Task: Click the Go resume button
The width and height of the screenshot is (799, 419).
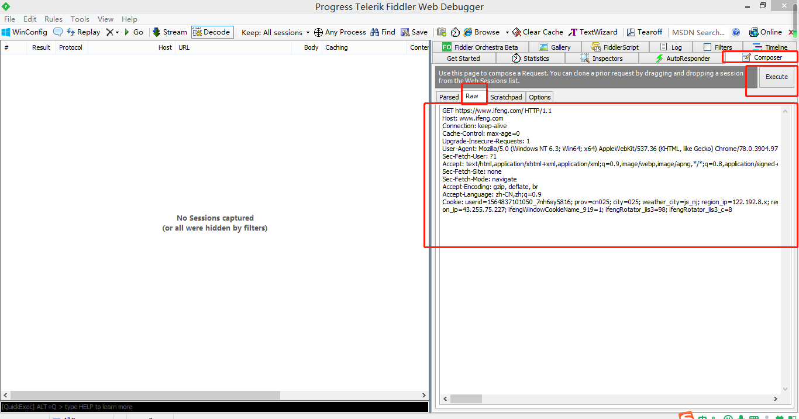Action: click(133, 32)
